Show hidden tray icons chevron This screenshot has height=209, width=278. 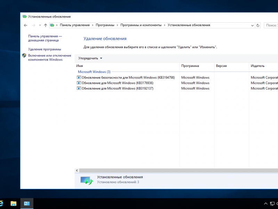(265, 204)
